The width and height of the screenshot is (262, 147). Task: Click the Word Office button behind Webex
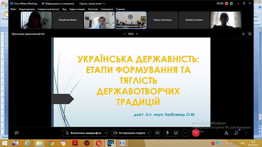tap(4, 4)
